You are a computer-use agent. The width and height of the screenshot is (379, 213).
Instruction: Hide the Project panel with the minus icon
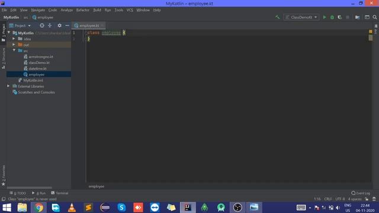point(67,25)
